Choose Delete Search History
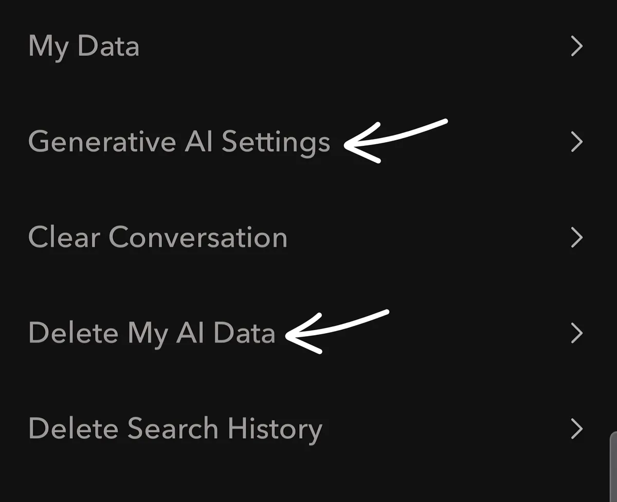This screenshot has width=617, height=502. click(x=175, y=429)
